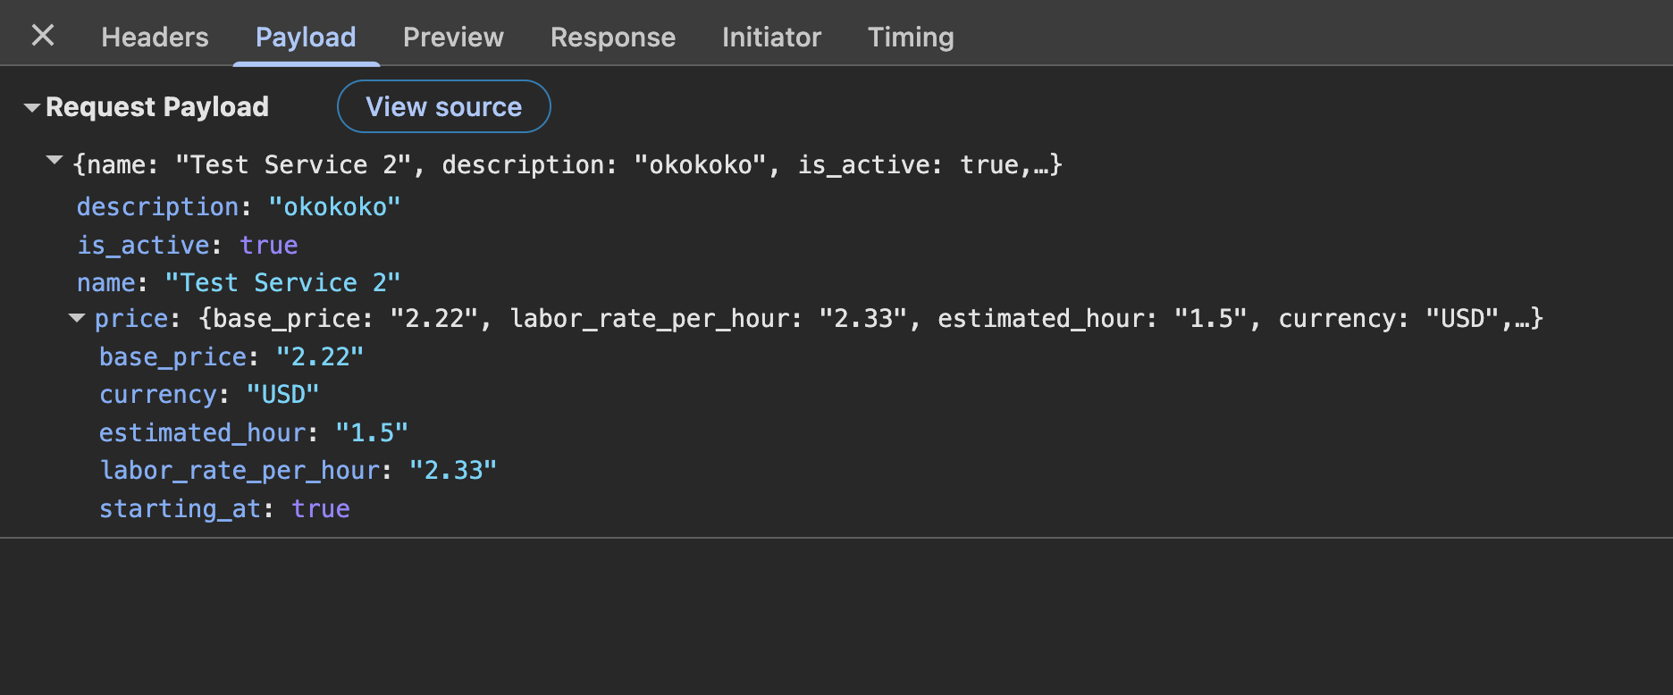Click the Request Payload heading text
This screenshot has height=695, width=1673.
(157, 107)
